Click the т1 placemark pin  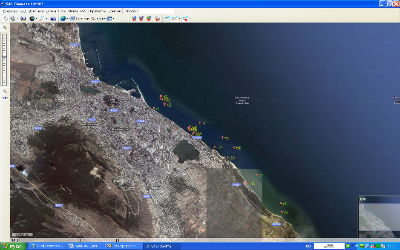[x=154, y=109]
